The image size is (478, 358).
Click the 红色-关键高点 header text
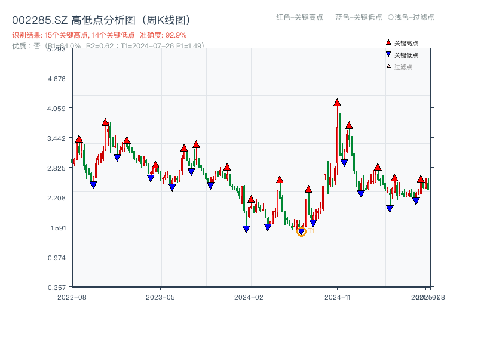299,17
